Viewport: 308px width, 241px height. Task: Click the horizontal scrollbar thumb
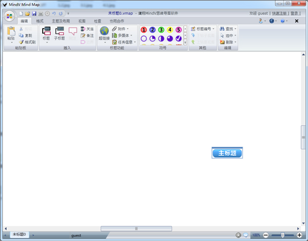click(137, 229)
